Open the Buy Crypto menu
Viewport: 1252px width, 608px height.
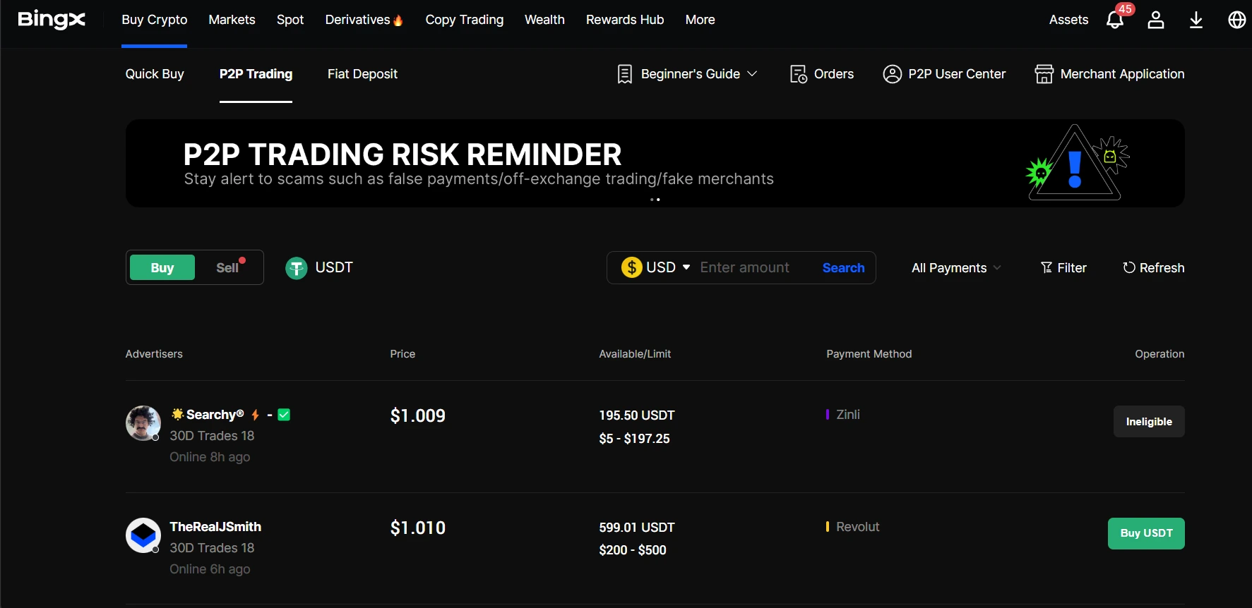[x=155, y=20]
